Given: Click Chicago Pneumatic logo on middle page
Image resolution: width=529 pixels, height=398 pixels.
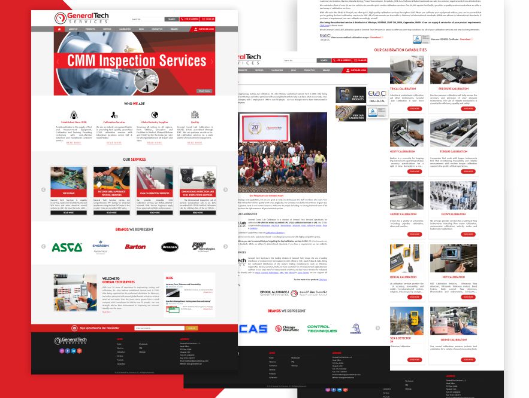Looking at the screenshot, I should [287, 328].
